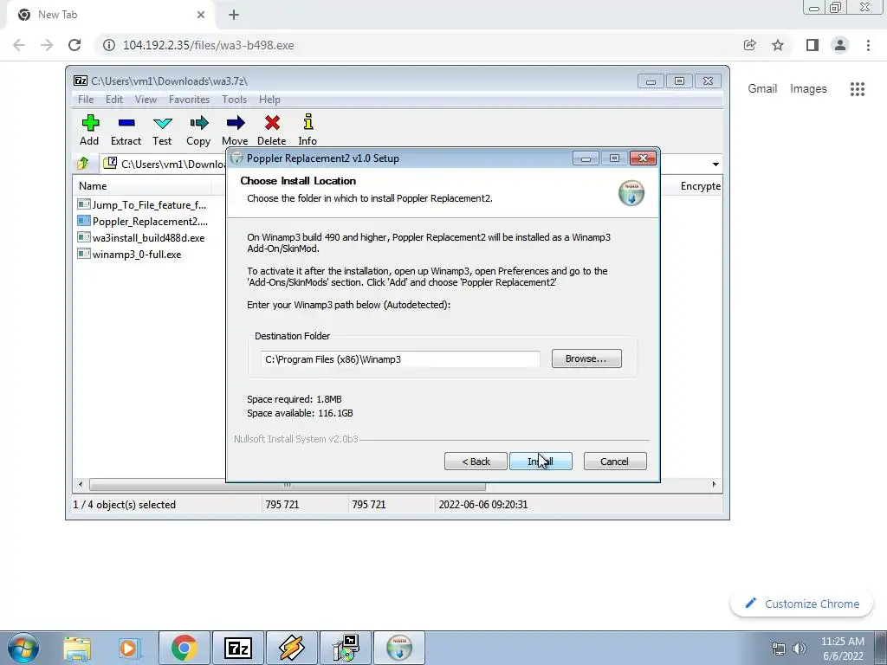Open Chrome profile avatar

pos(840,45)
